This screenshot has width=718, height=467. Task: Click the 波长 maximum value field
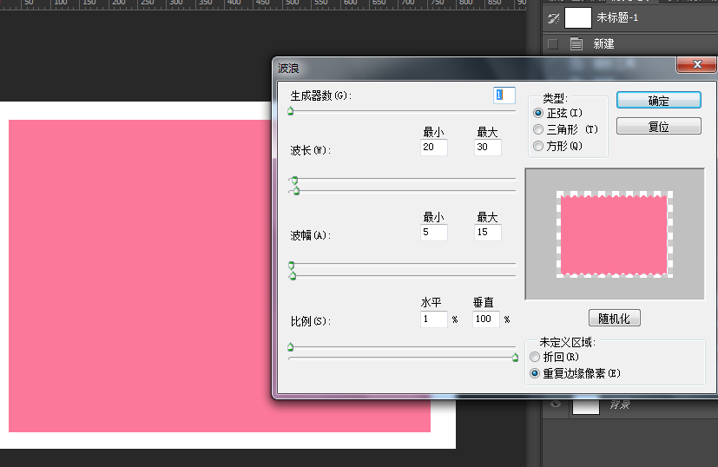point(488,147)
